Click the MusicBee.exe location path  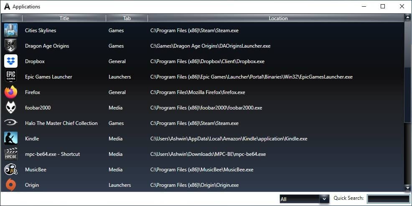[202, 170]
